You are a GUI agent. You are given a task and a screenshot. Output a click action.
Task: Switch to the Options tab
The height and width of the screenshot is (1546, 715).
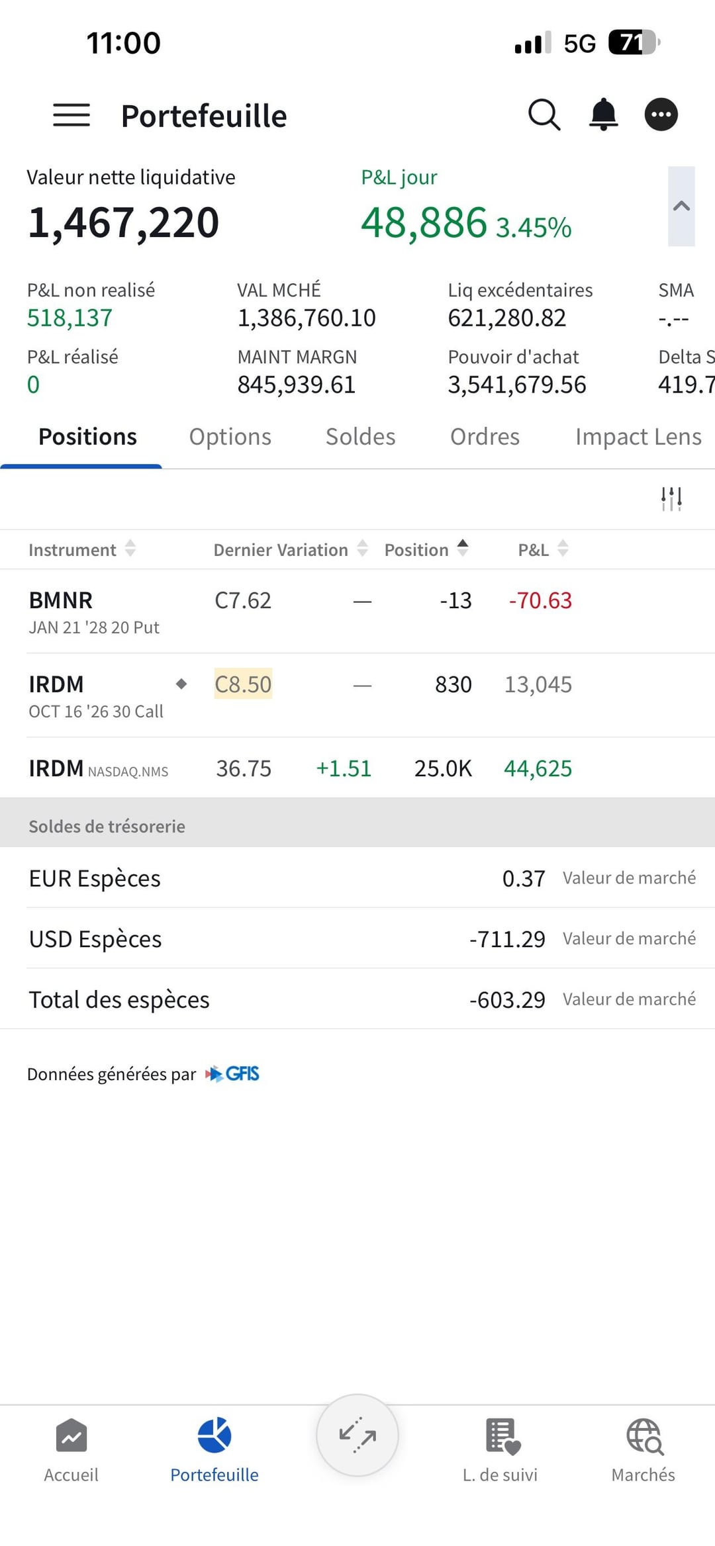[x=230, y=437]
